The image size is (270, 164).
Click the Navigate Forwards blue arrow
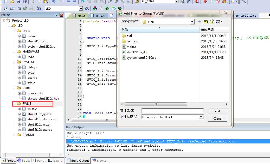pos(74,2)
